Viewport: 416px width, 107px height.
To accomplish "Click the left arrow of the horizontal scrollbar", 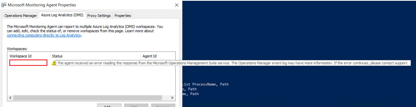I will tap(10, 98).
